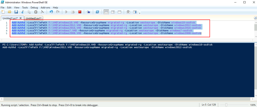Image resolution: width=257 pixels, height=107 pixels.
Task: Open a script file with folder icon
Action: (10, 12)
